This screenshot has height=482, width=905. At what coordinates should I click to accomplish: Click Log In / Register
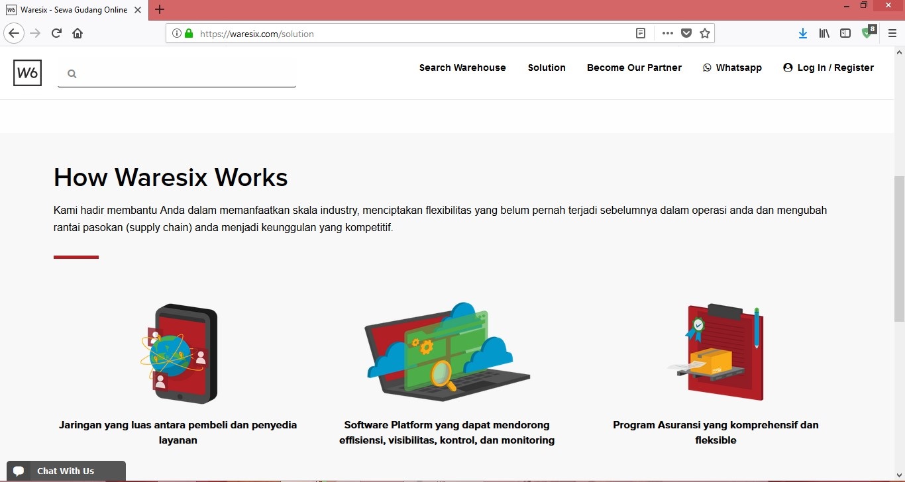[828, 68]
